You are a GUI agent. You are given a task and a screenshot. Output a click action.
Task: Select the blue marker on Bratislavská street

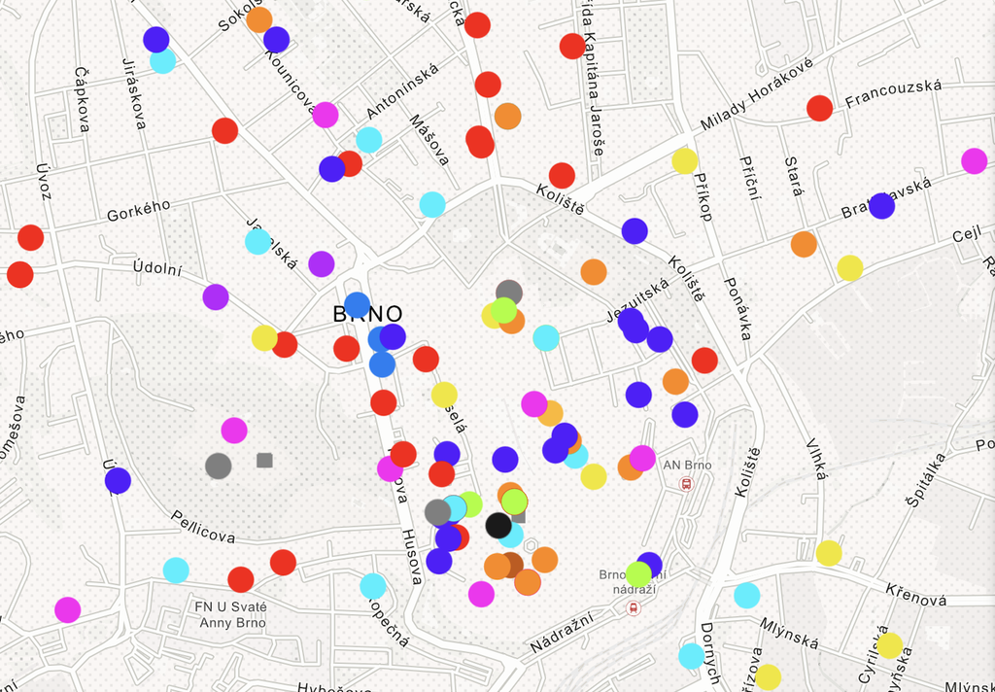coord(881,206)
